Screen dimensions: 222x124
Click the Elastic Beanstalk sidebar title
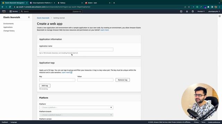[11, 17]
